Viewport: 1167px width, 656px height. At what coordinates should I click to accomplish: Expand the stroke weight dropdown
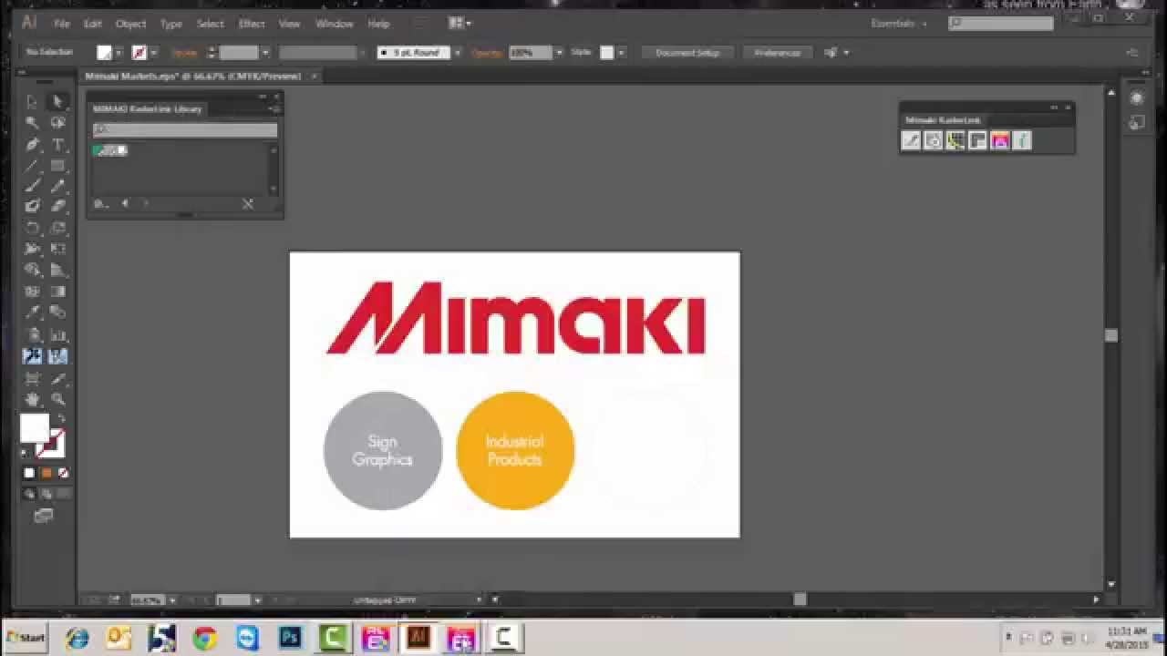(265, 53)
